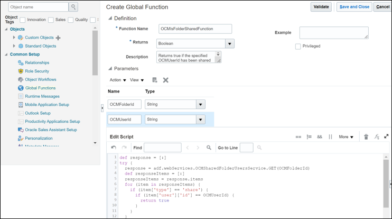Click the Validate button
Image resolution: width=392 pixels, height=219 pixels.
(321, 7)
